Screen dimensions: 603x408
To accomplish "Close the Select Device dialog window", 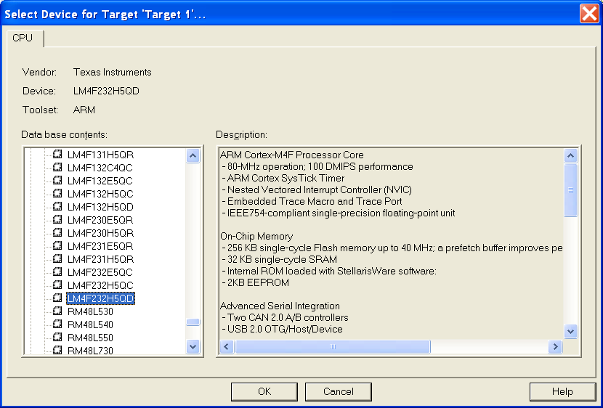I will coord(589,15).
